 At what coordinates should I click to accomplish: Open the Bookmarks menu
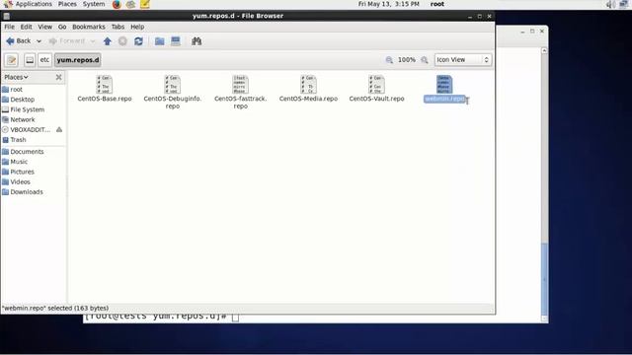click(x=89, y=27)
